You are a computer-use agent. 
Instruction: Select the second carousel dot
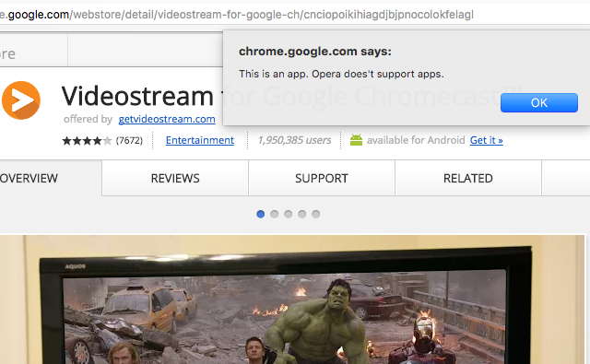click(275, 214)
